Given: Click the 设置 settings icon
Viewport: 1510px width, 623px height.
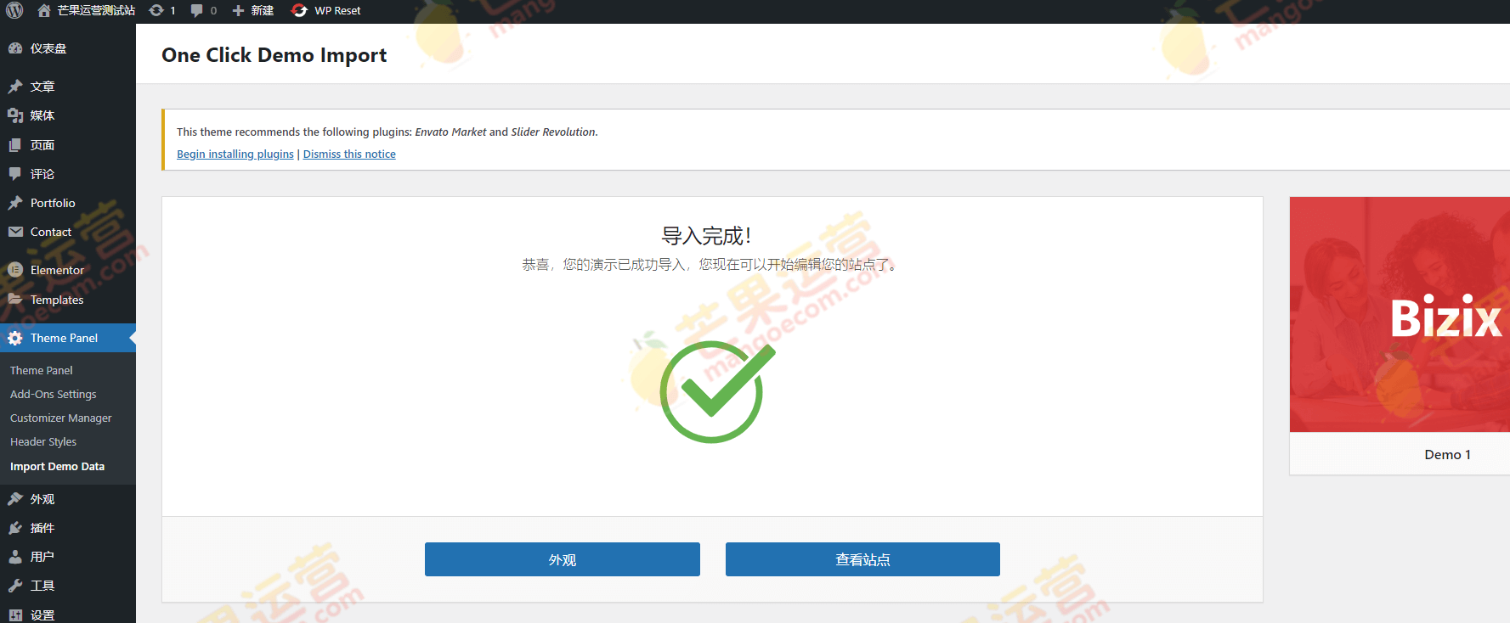Looking at the screenshot, I should tap(15, 615).
